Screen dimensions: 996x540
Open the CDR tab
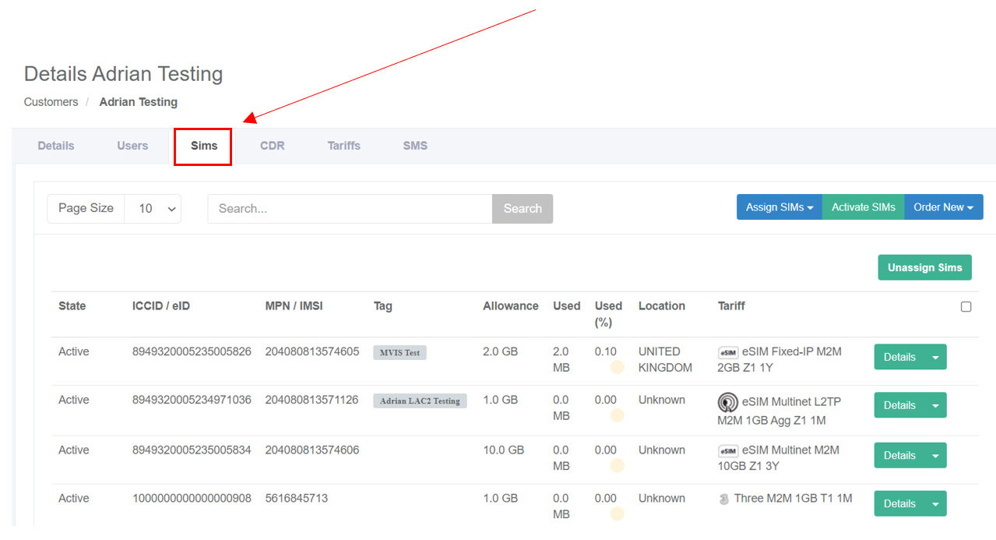coord(273,146)
